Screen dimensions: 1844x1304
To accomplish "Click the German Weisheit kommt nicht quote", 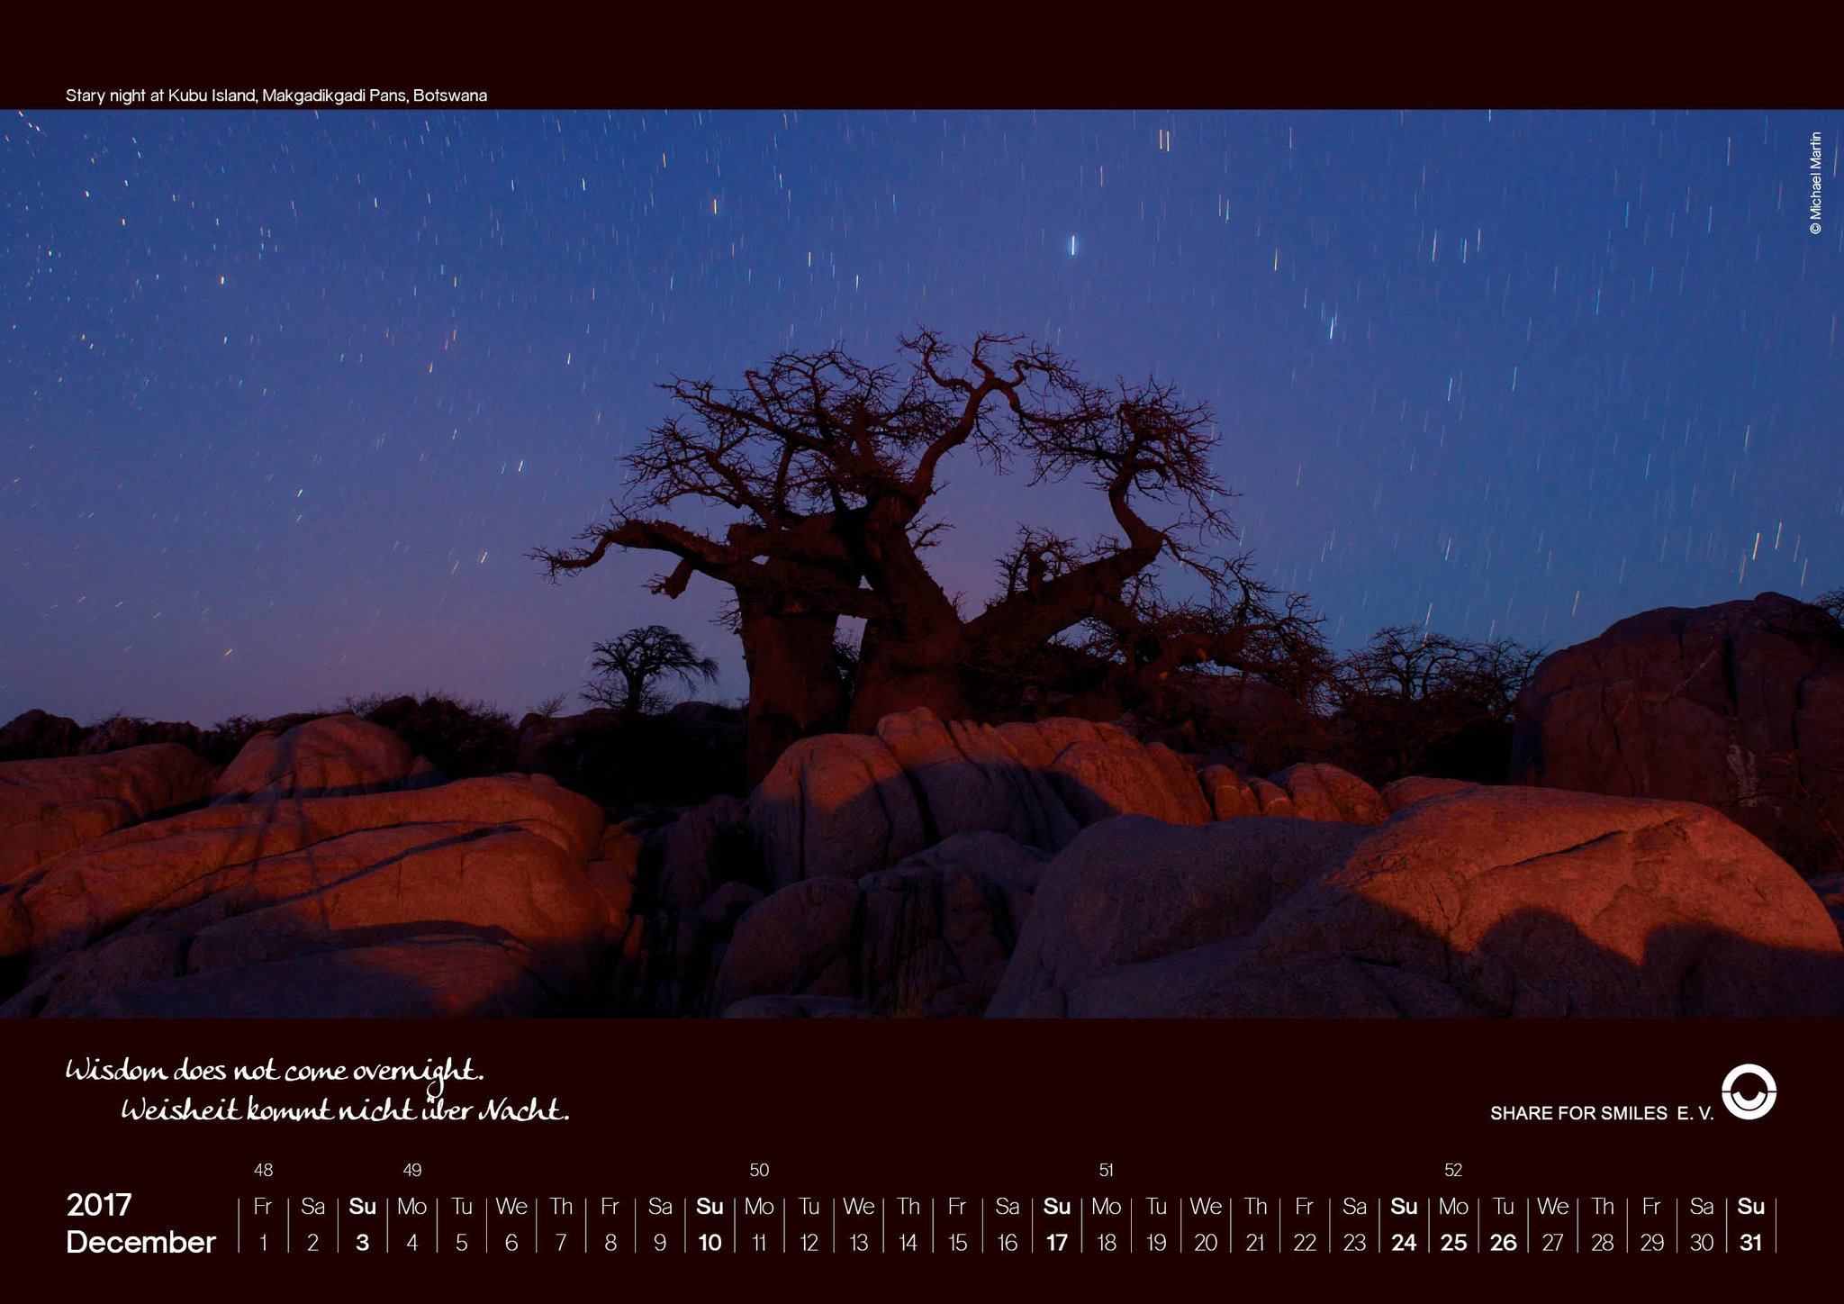I will (345, 1109).
